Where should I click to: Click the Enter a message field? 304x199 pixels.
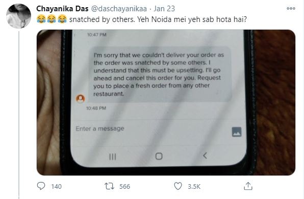(151, 129)
